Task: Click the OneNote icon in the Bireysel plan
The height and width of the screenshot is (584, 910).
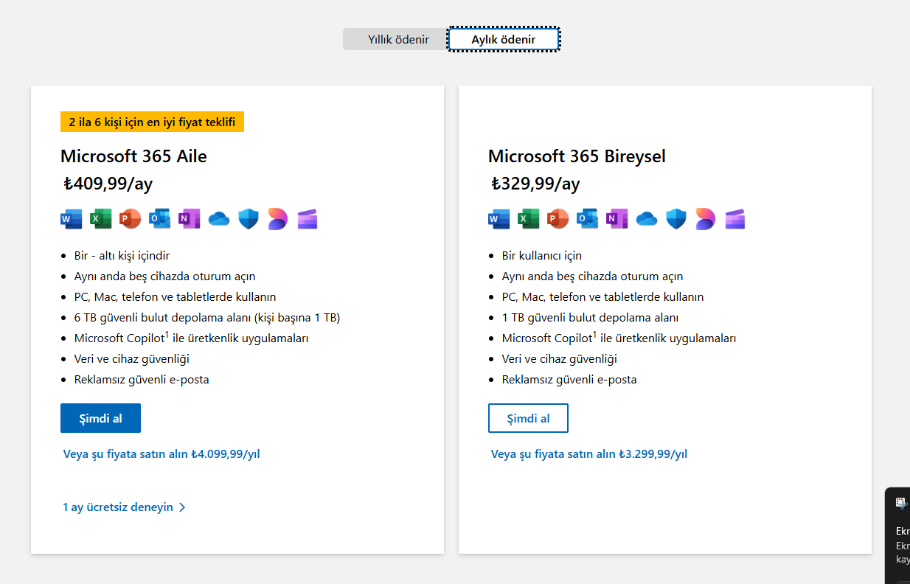Action: 616,219
